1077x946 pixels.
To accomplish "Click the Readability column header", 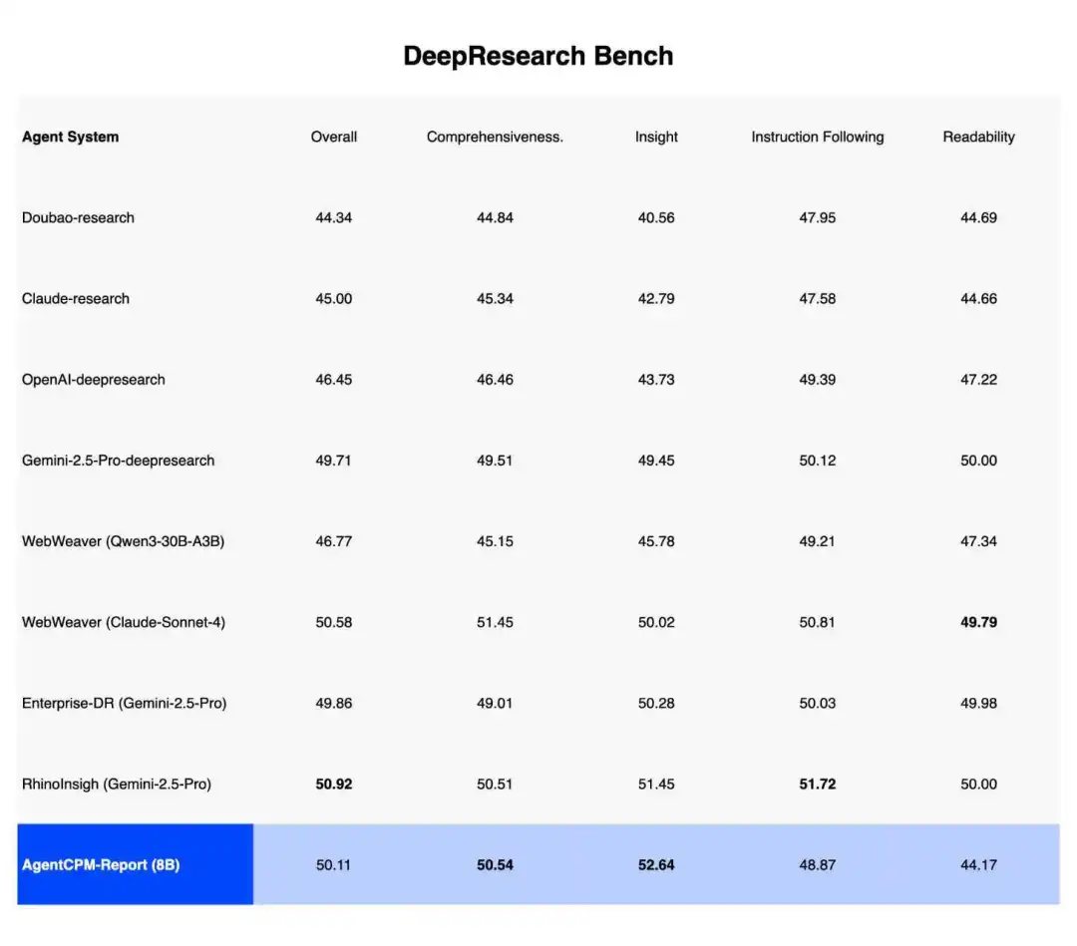I will click(978, 137).
